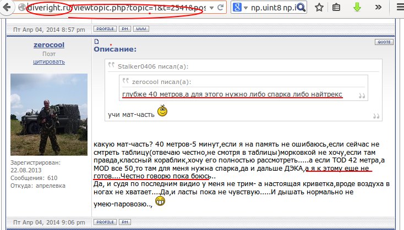The height and width of the screenshot is (230, 404).
Task: Click PROFILE button under 9:06 pm post
Action: (105, 222)
